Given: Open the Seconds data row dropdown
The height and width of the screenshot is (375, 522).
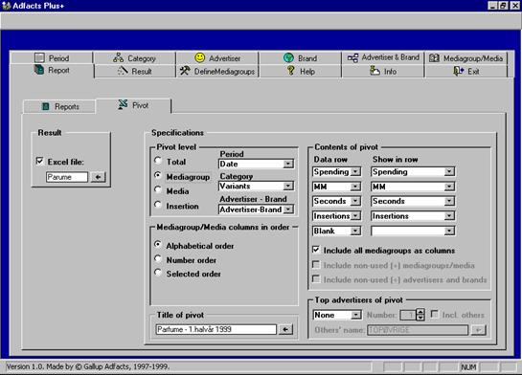Looking at the screenshot, I should [355, 201].
